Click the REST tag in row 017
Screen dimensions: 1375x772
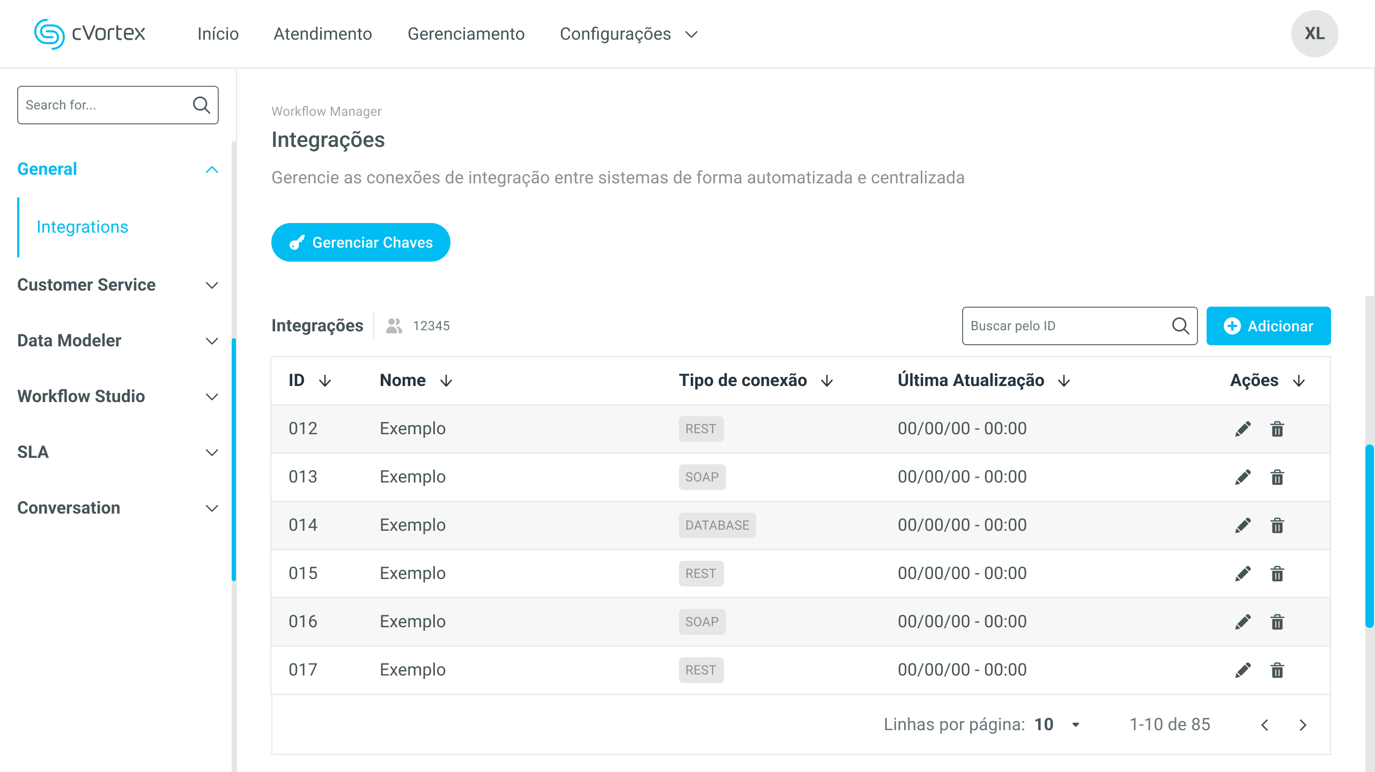click(701, 670)
